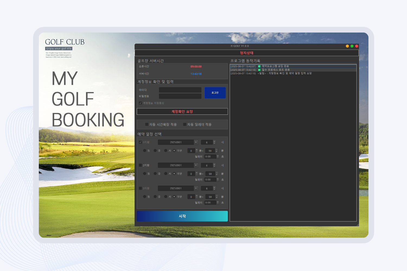Open the 3지망 date dropdown

196,188
